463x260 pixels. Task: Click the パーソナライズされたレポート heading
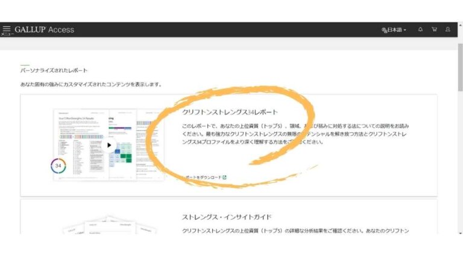[x=54, y=70]
